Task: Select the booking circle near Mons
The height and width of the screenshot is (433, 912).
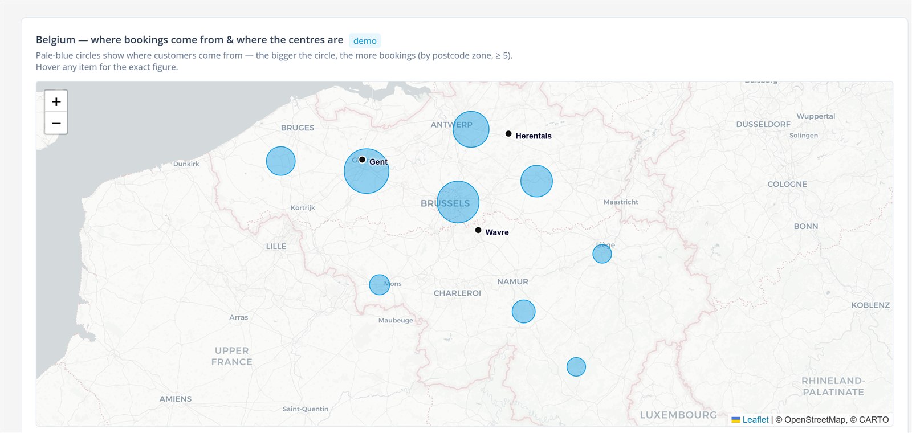Action: 379,285
